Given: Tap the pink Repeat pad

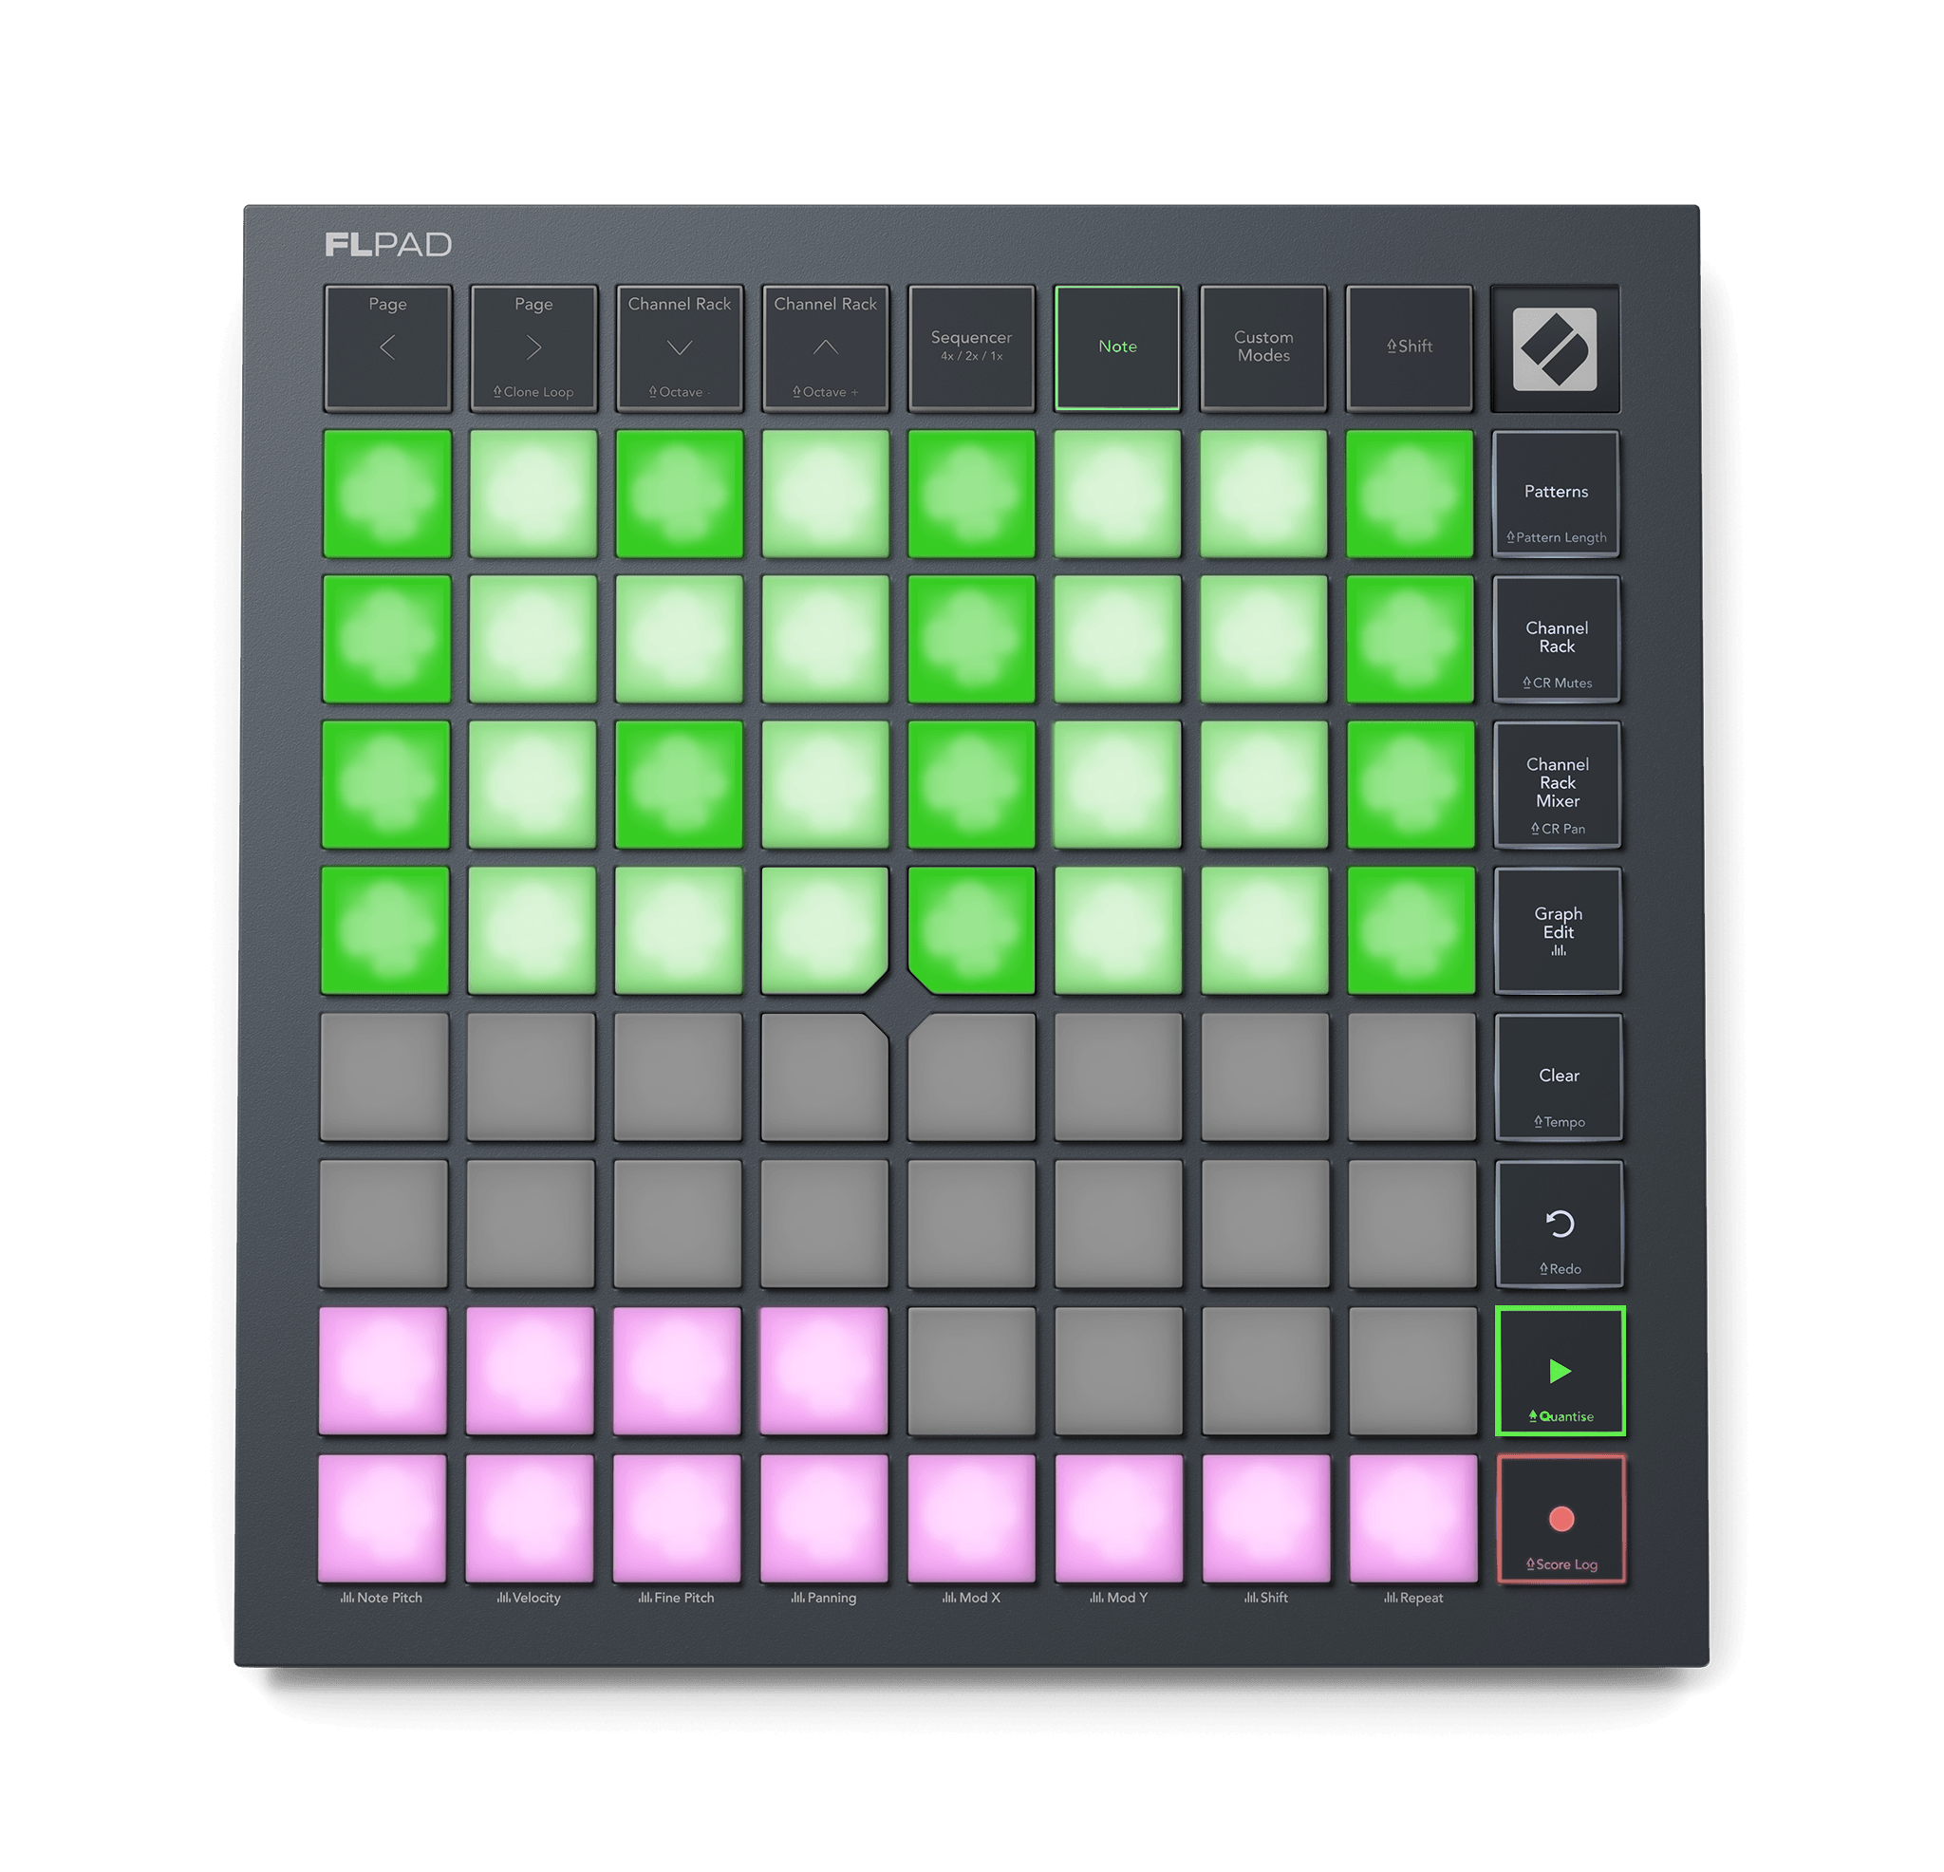Looking at the screenshot, I should pyautogui.click(x=1413, y=1518).
